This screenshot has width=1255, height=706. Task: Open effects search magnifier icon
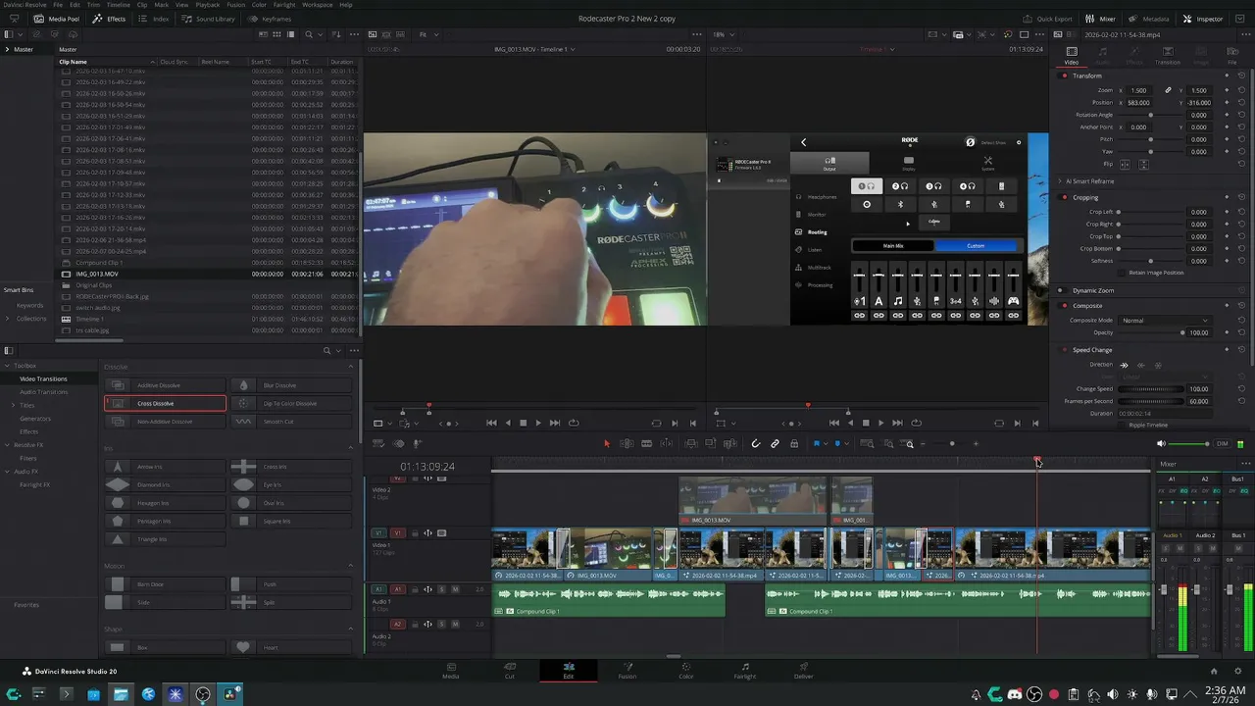327,350
